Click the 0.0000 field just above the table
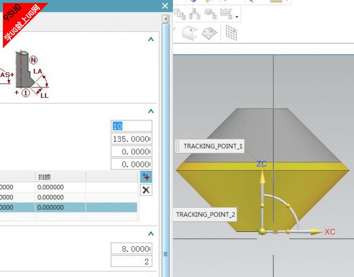The width and height of the screenshot is (354, 277). [x=131, y=164]
